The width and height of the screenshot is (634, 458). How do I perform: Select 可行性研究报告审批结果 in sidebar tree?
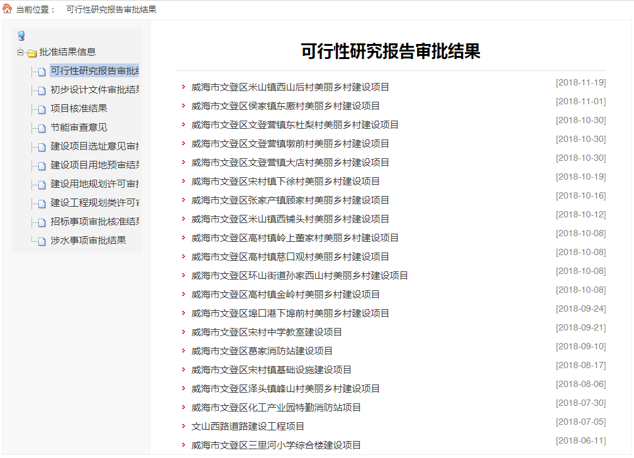click(94, 71)
